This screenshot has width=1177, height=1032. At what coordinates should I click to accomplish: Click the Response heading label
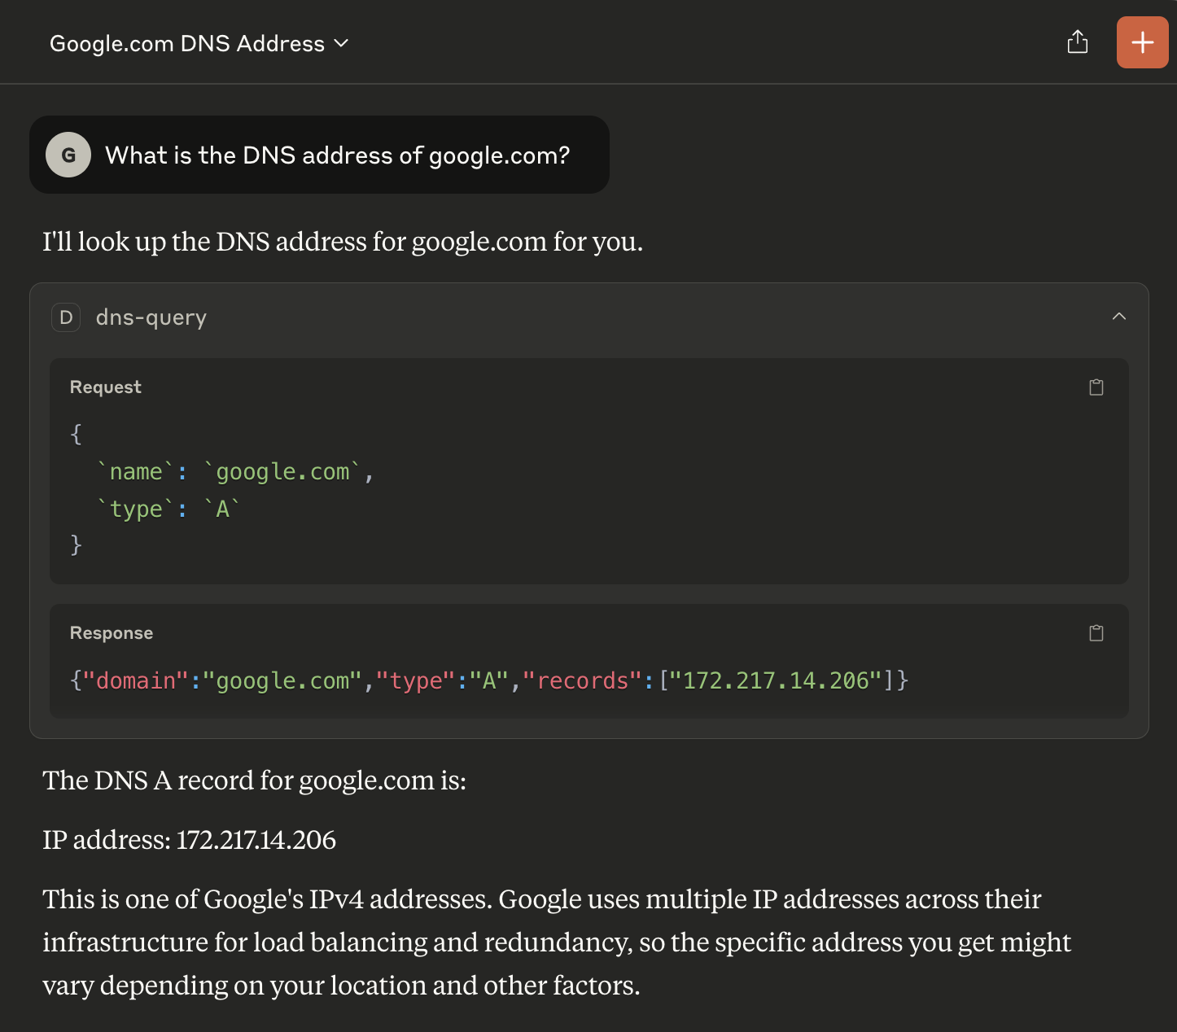coord(112,633)
